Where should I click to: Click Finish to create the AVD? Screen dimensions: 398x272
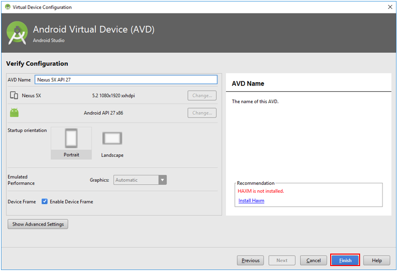click(345, 261)
